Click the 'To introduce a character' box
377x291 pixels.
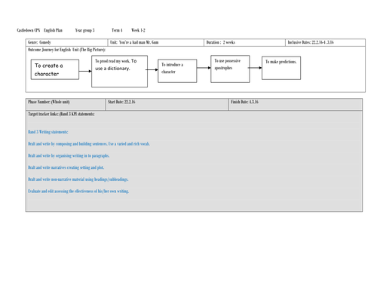[177, 71]
